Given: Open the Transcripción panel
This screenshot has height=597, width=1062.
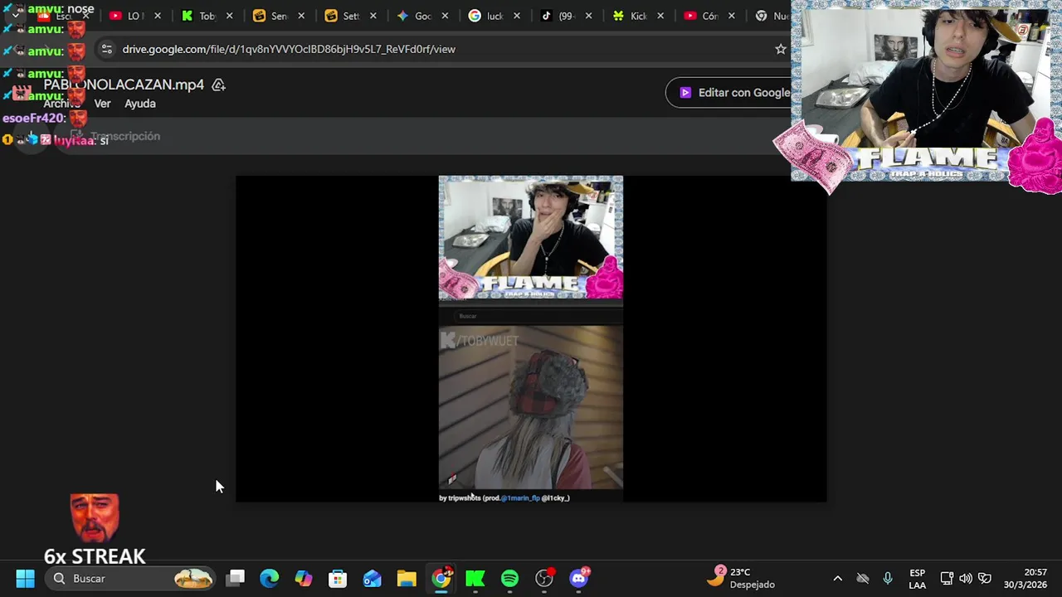Looking at the screenshot, I should click(x=115, y=136).
